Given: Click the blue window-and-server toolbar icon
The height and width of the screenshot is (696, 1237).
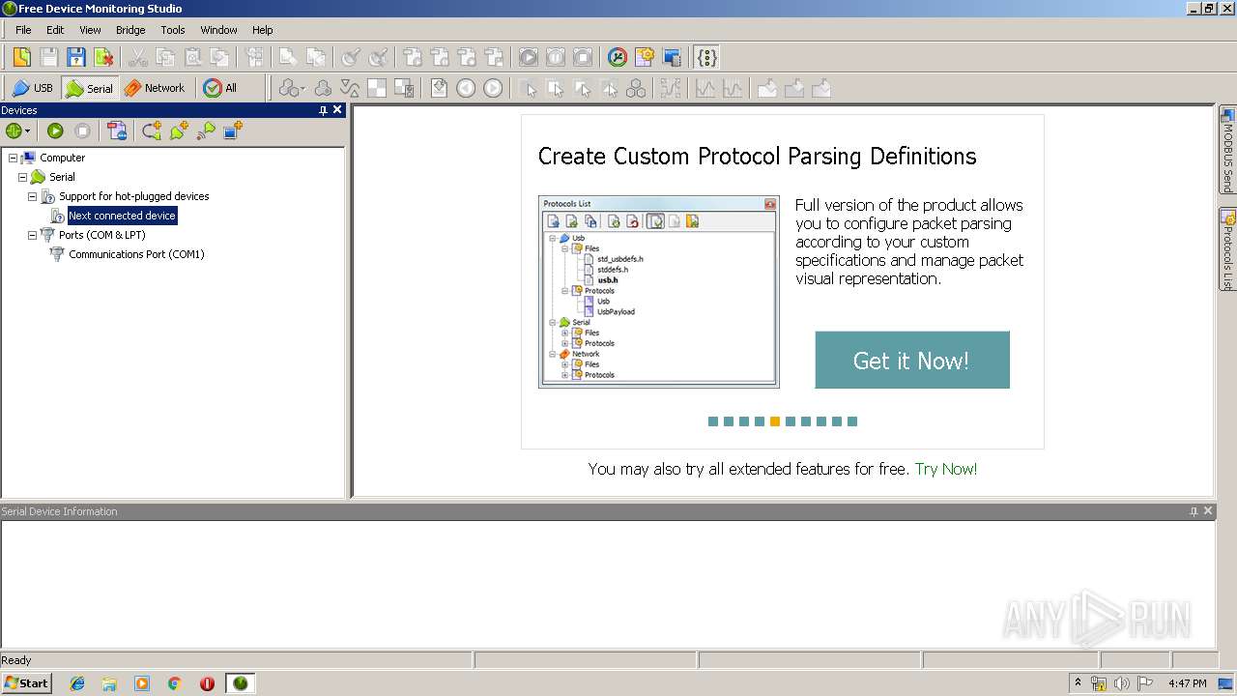Looking at the screenshot, I should (x=672, y=57).
